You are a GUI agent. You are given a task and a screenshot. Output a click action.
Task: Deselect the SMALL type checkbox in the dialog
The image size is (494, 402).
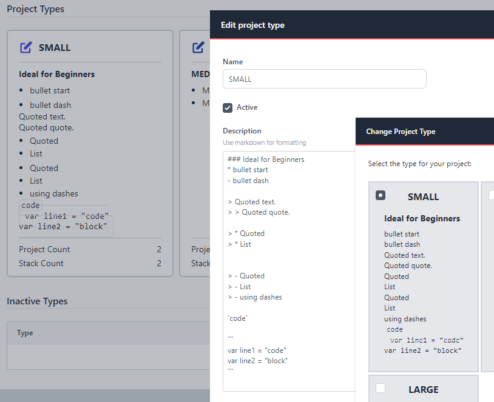click(381, 195)
